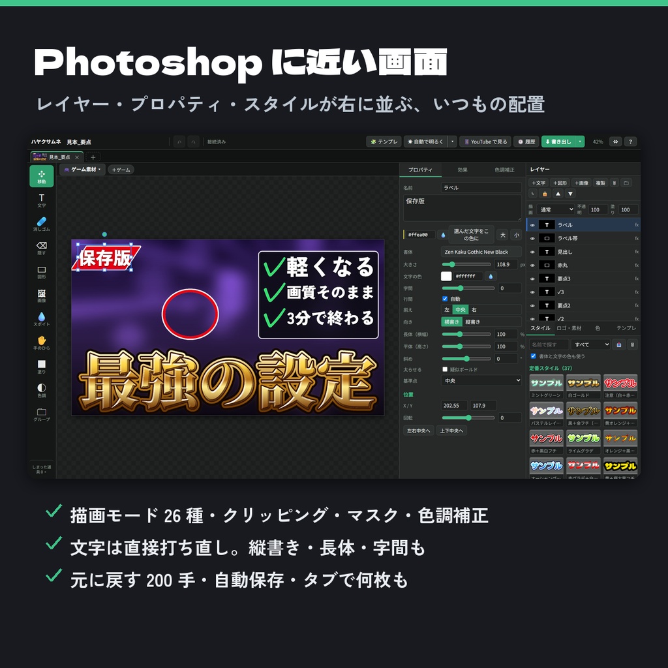Click eyedropper beside #ffea00 color field
The height and width of the screenshot is (668, 668).
[443, 235]
